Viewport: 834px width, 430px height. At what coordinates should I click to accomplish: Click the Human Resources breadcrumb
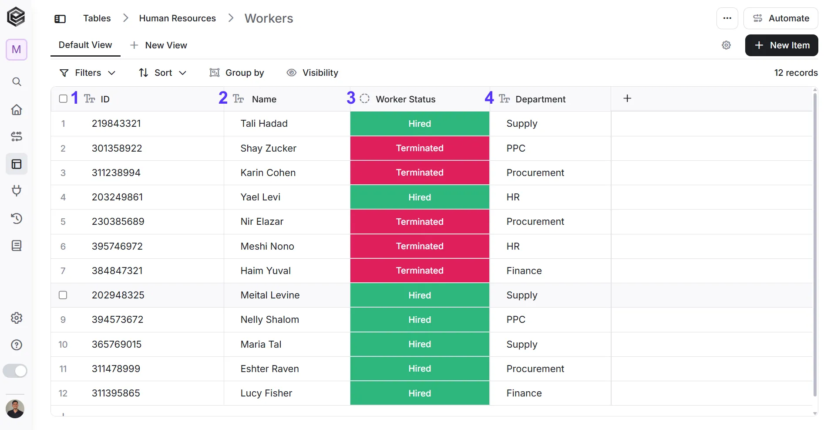coord(178,18)
